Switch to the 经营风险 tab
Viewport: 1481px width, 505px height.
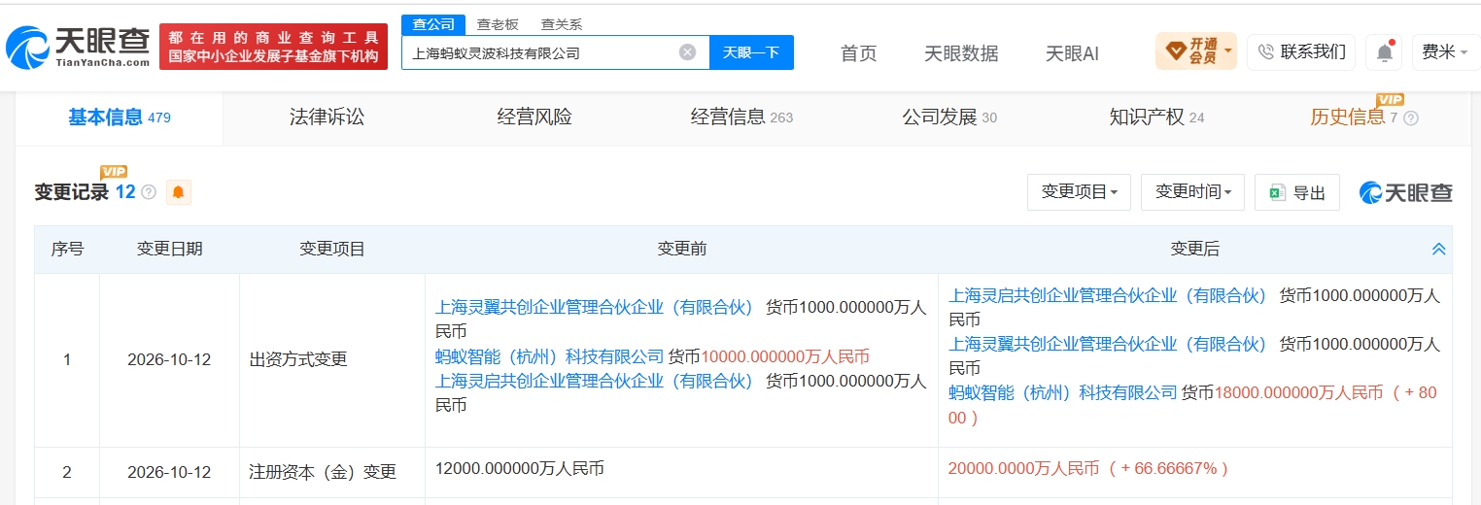pyautogui.click(x=534, y=118)
